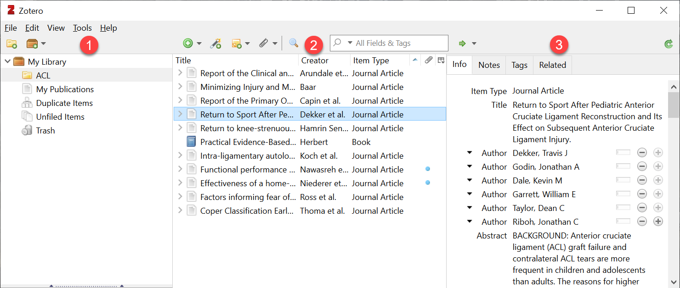The image size is (680, 288).
Task: Open Advanced Search magnifier icon
Action: (x=294, y=43)
